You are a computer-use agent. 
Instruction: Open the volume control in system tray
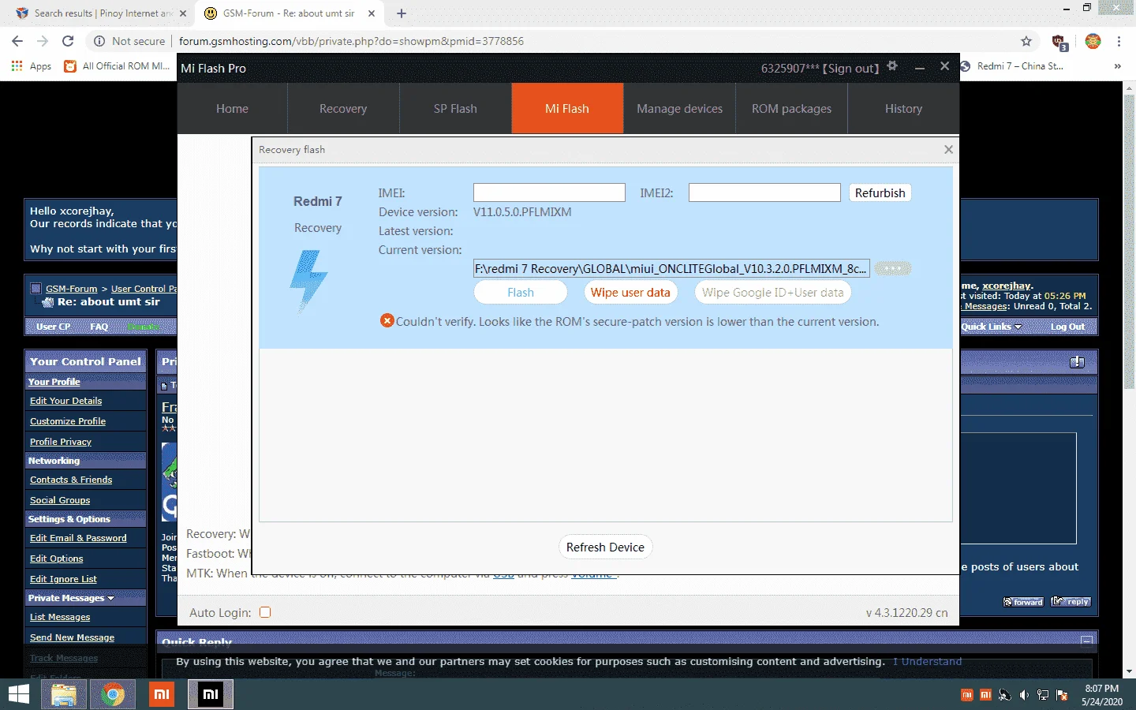[1024, 695]
